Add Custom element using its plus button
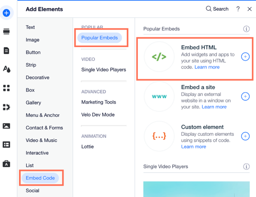The image size is (256, 197). pos(245,136)
